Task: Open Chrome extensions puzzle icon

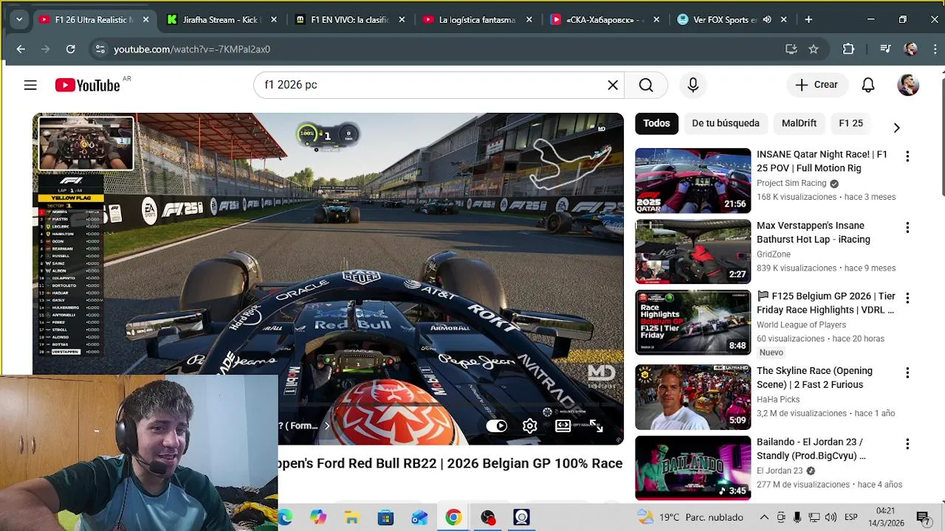Action: [848, 49]
